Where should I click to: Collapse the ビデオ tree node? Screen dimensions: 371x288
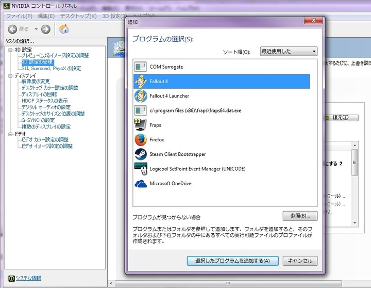10,134
